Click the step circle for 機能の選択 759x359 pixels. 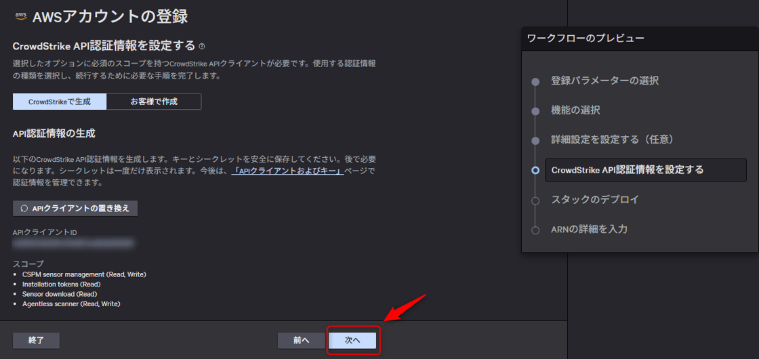point(535,110)
